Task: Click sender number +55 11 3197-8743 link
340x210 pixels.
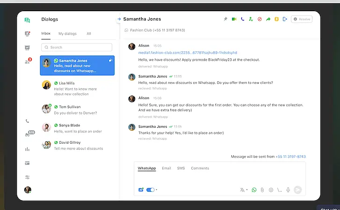Action: click(x=290, y=157)
